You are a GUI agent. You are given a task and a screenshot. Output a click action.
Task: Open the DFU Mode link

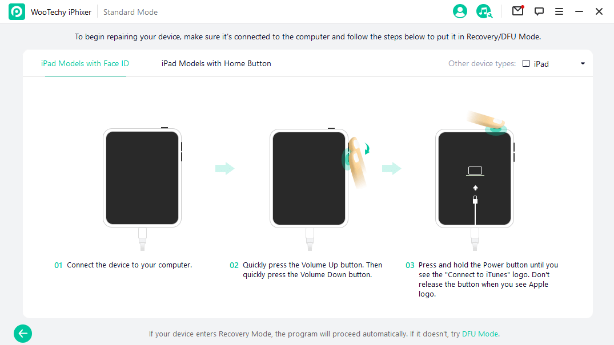point(480,334)
